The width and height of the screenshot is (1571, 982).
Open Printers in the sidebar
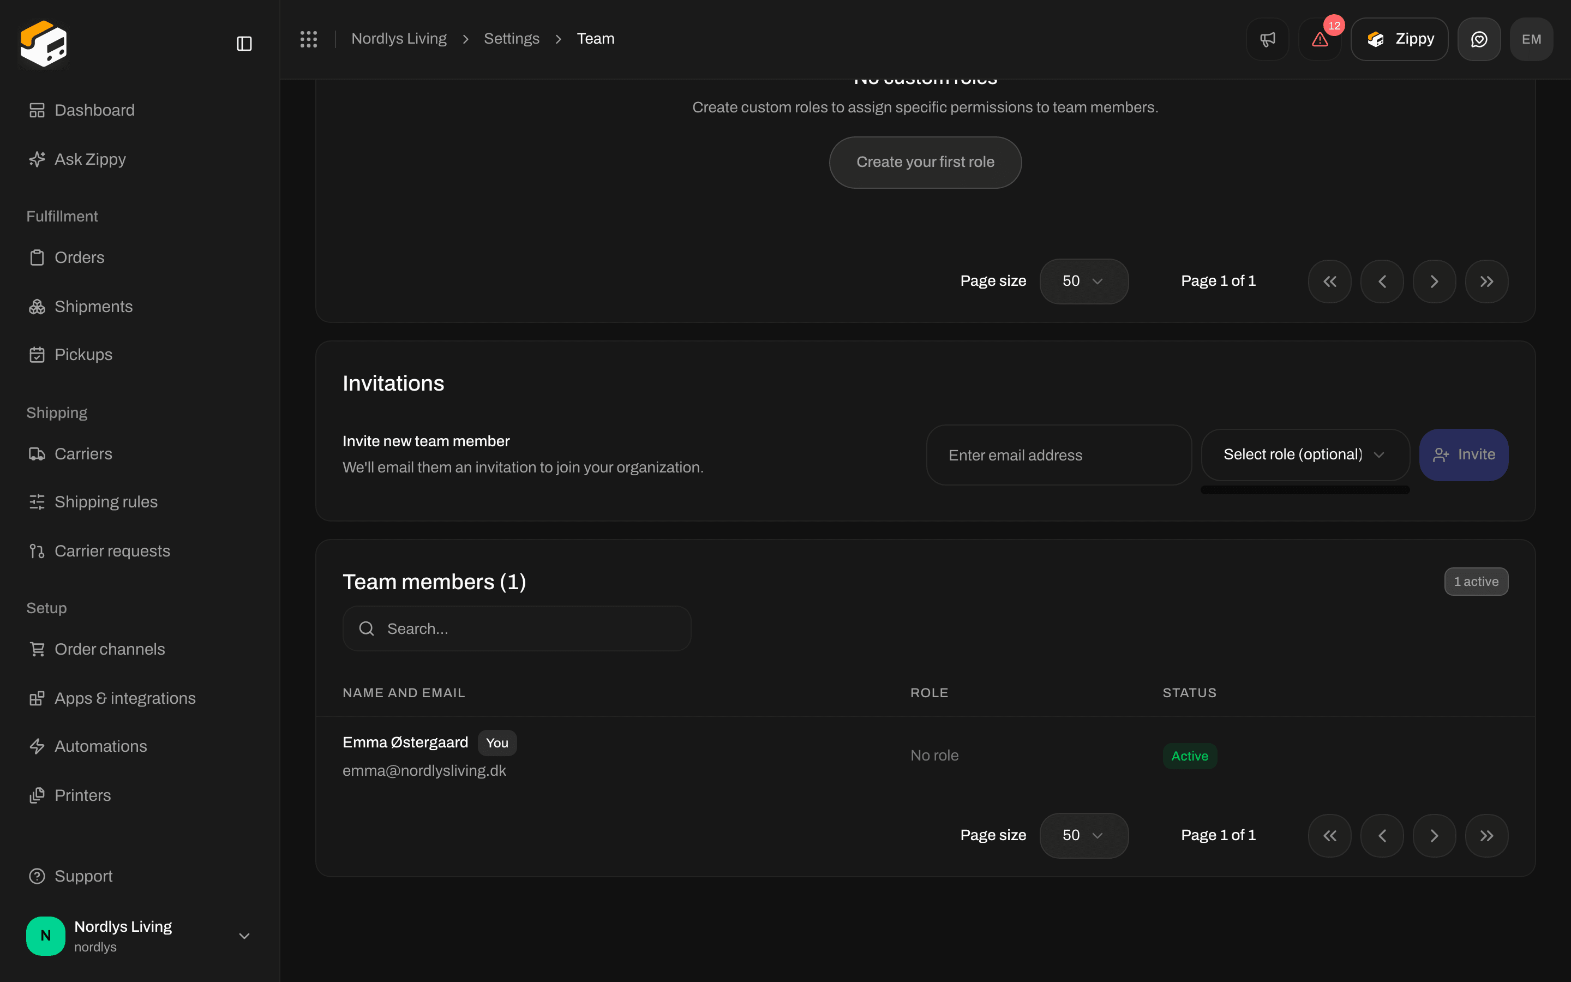point(140,795)
